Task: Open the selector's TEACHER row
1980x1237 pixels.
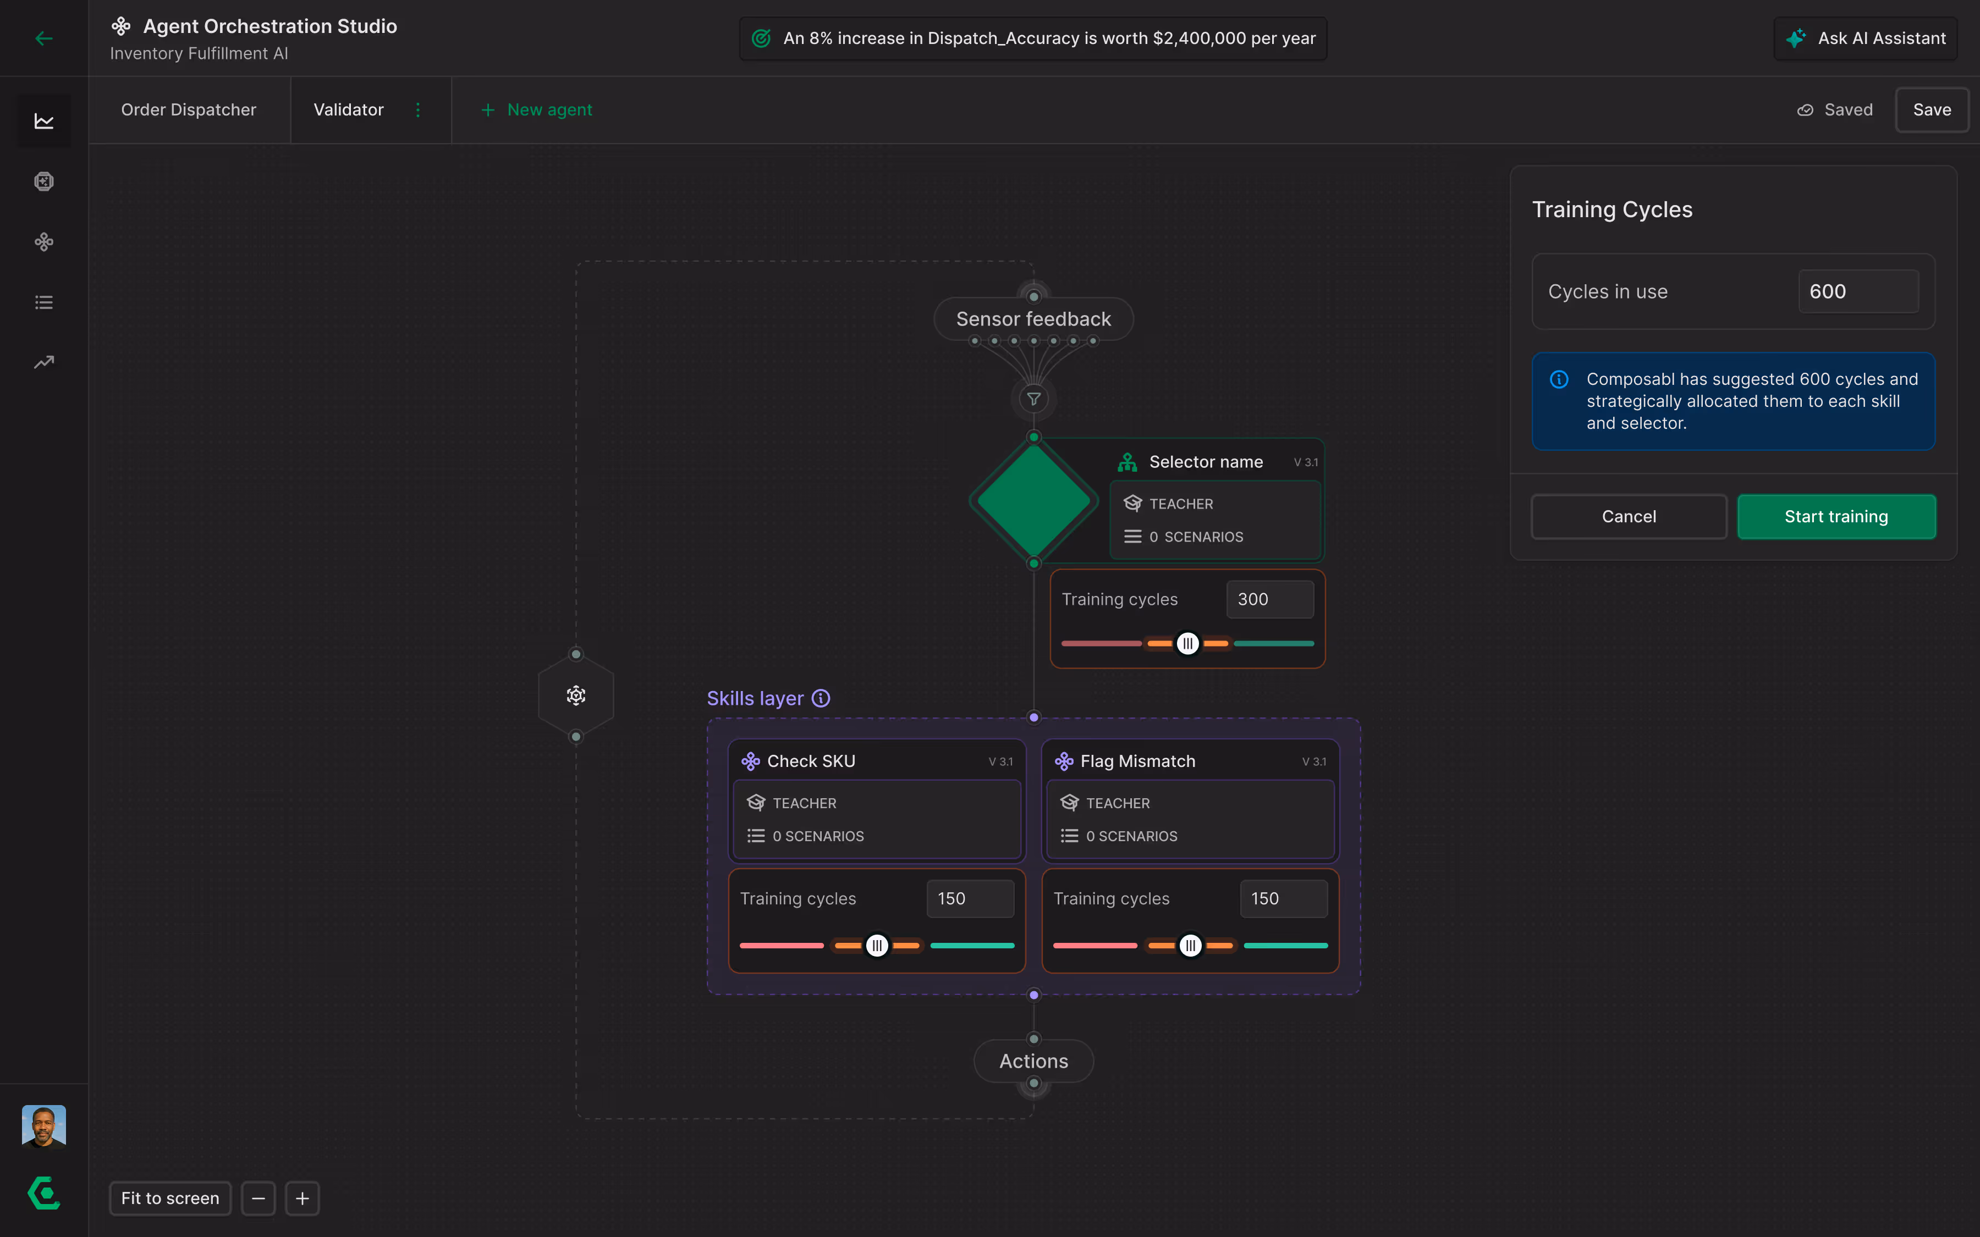Action: click(1216, 504)
